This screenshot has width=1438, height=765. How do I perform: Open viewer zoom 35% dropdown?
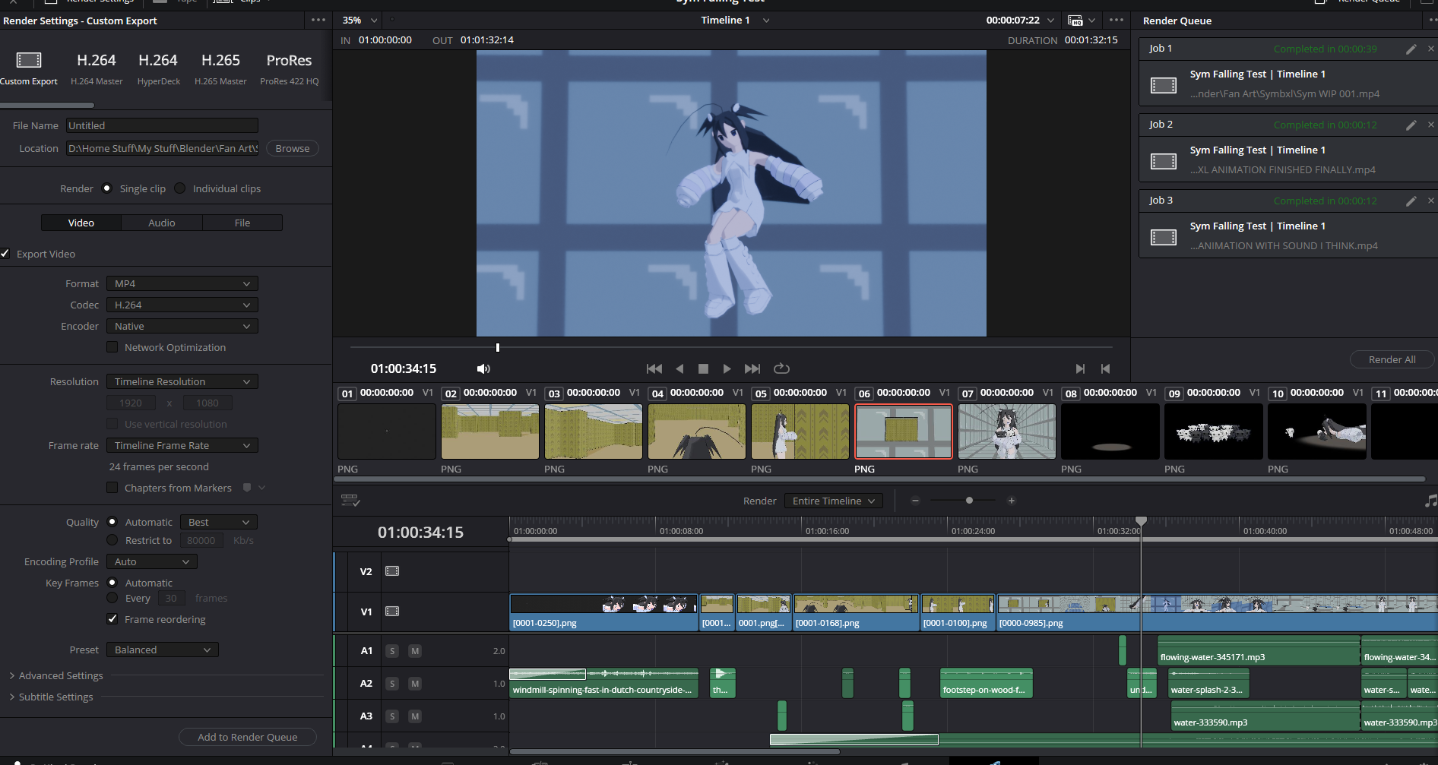pos(360,21)
